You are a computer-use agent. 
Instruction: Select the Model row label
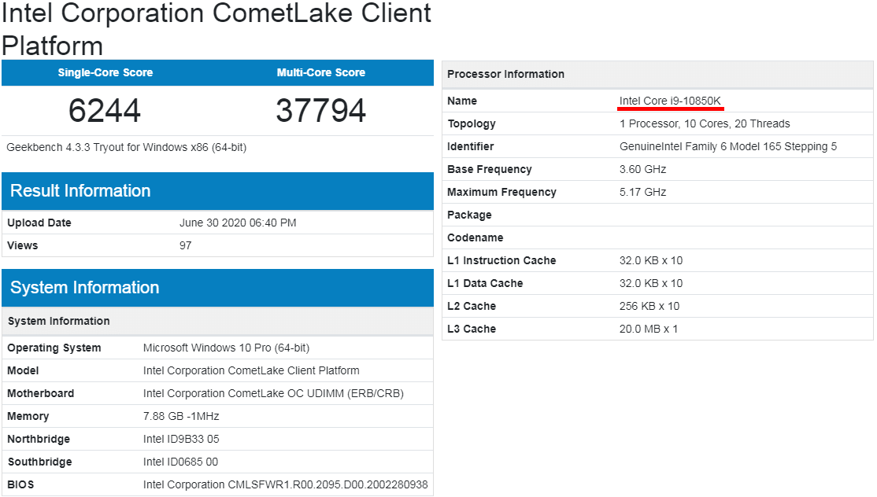click(23, 371)
